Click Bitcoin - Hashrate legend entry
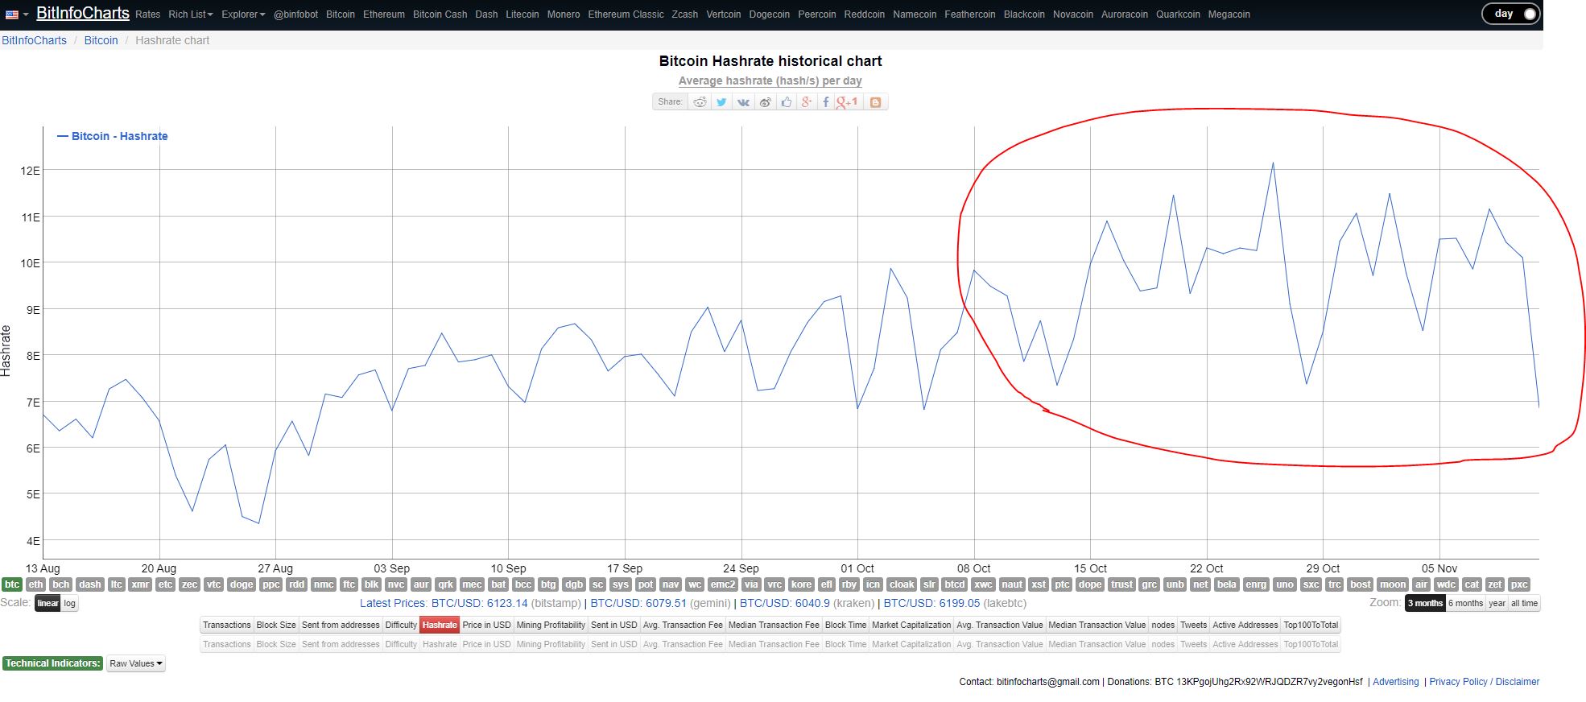1586x702 pixels. [113, 136]
